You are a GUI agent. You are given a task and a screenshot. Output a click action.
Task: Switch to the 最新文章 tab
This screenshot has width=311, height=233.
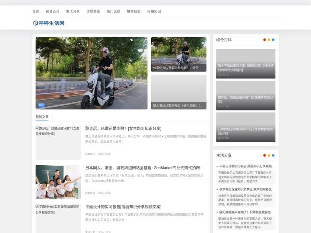[x=42, y=117]
